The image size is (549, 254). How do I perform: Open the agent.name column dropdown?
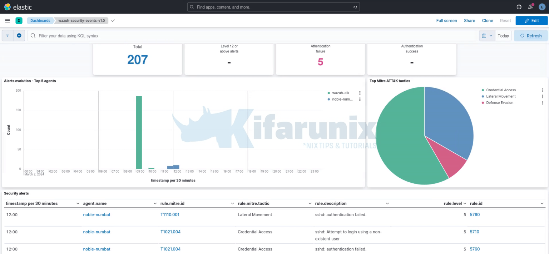(x=155, y=203)
